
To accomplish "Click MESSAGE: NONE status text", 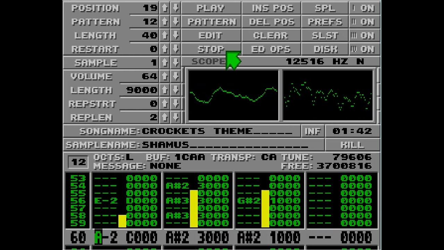I will tap(137, 166).
